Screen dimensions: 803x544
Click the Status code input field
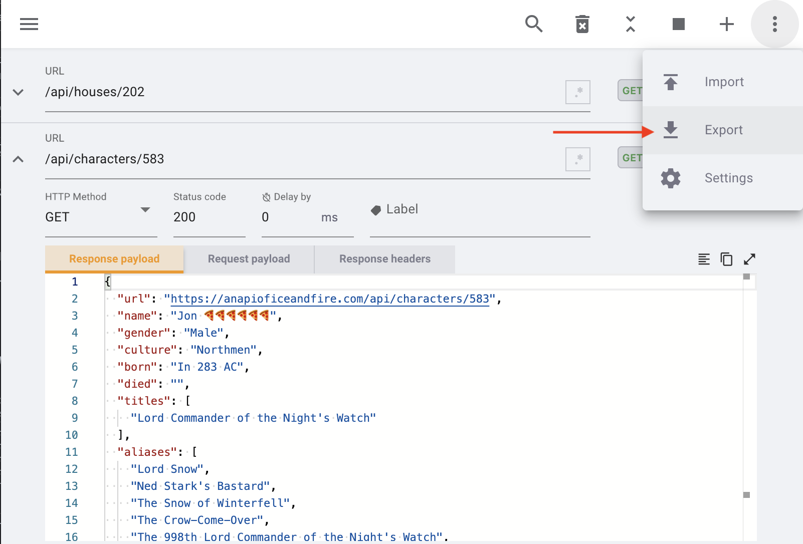[209, 217]
